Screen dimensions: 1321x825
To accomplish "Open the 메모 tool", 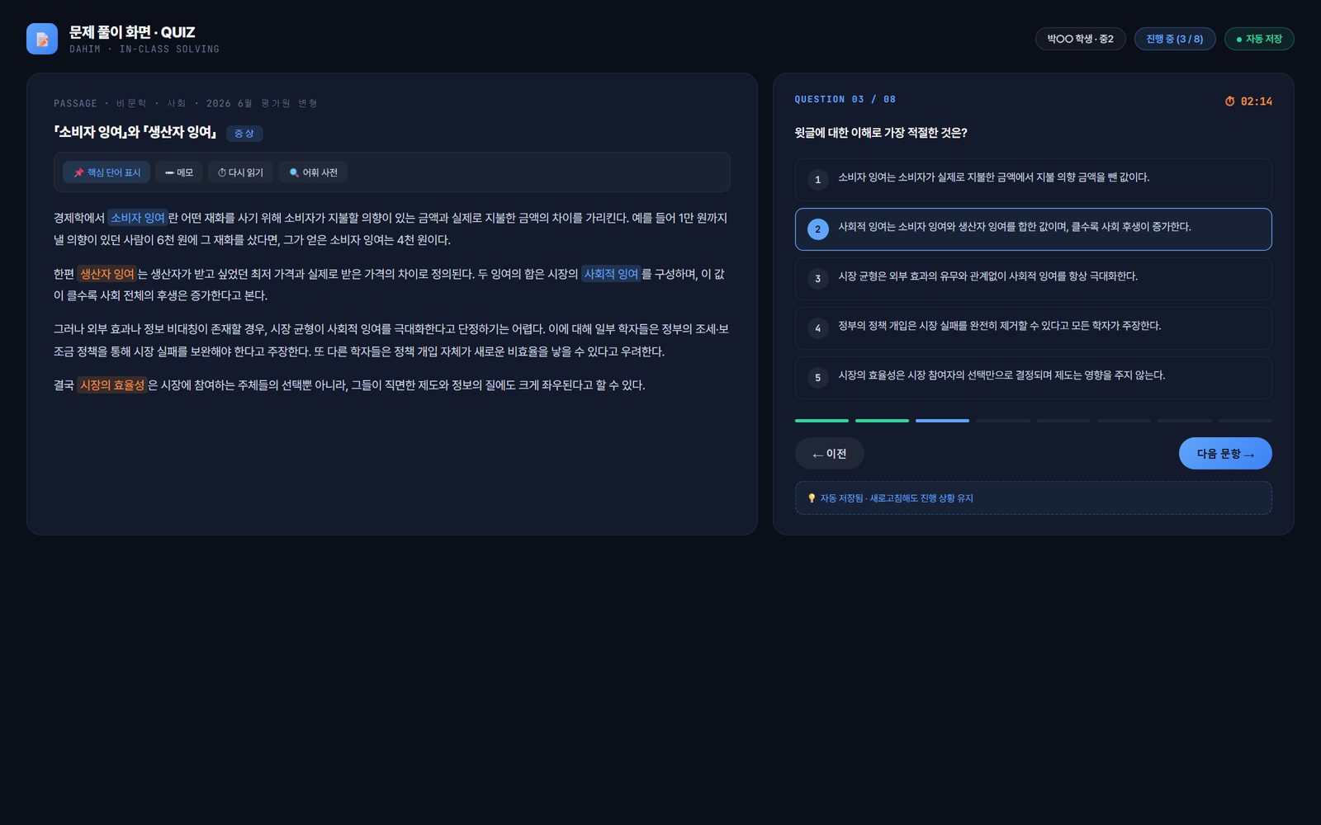I will point(179,172).
